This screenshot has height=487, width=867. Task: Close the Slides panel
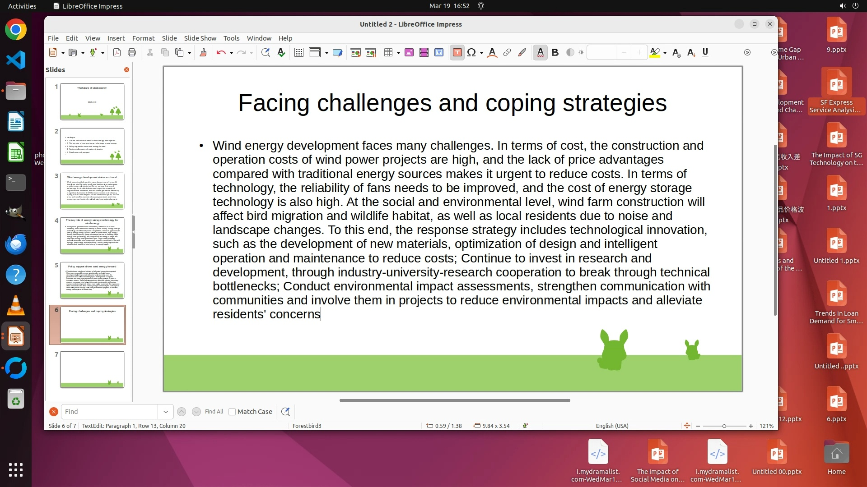tap(126, 69)
